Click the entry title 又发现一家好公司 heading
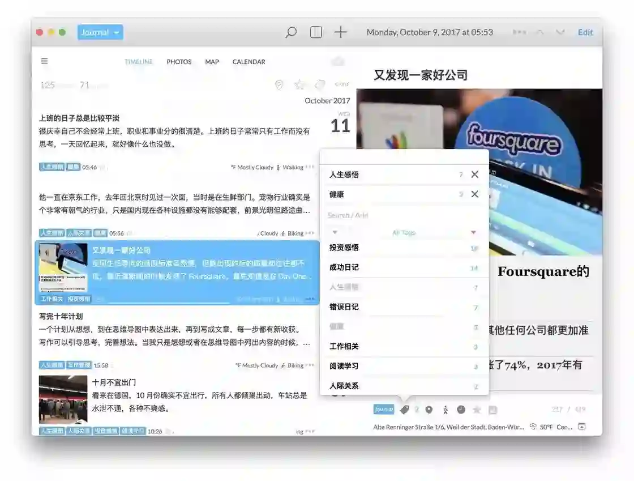This screenshot has height=481, width=634. pos(421,75)
